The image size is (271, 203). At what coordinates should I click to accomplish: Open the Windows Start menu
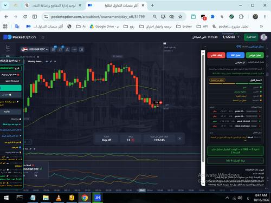[6, 198]
